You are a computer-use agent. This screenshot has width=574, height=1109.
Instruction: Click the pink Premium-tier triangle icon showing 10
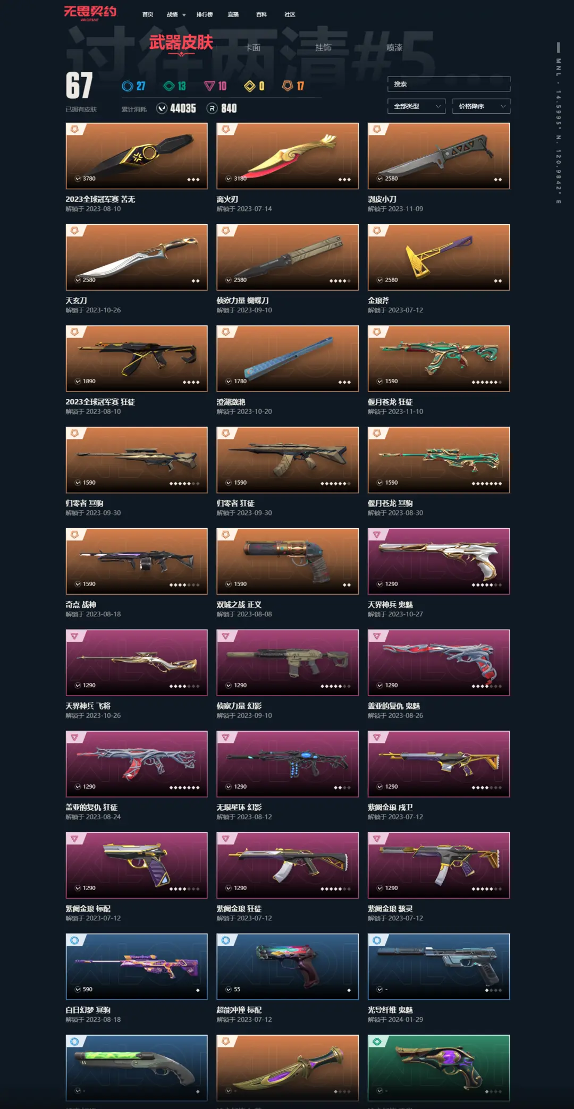(x=209, y=86)
